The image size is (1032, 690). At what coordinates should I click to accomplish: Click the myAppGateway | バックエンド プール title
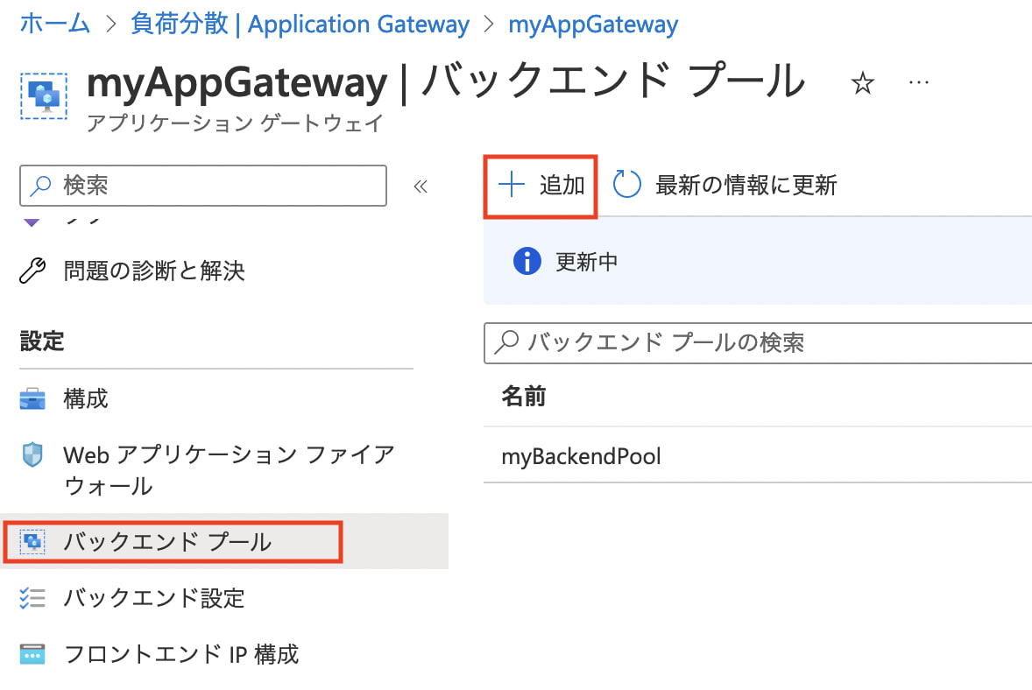coord(446,81)
